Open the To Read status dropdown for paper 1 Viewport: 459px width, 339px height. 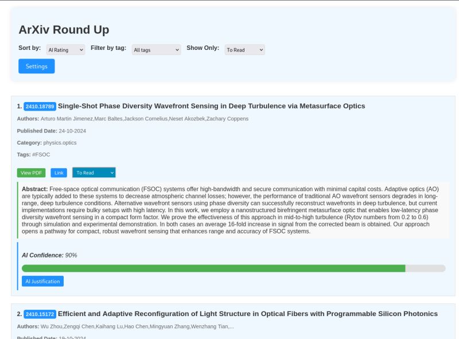click(94, 173)
